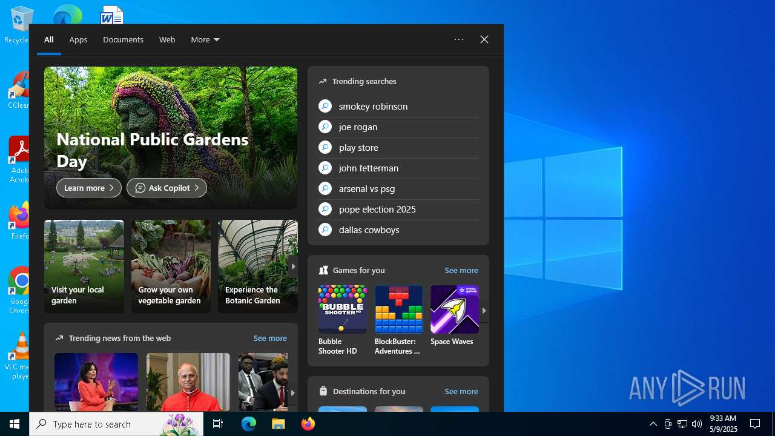Image resolution: width=775 pixels, height=436 pixels.
Task: Switch to the Apps search tab
Action: (78, 39)
